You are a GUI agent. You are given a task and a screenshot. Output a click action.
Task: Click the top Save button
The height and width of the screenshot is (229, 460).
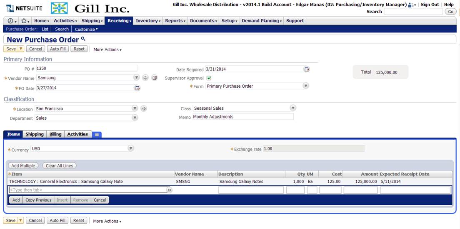[11, 49]
